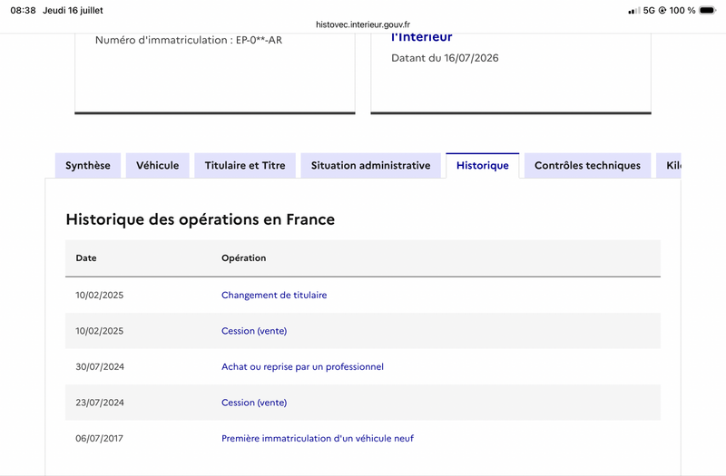Screen dimensions: 726x476
Task: Tap the orientation lock icon in status bar
Action: tap(662, 10)
